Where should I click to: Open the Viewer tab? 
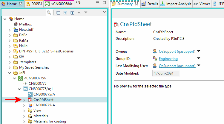[x=202, y=4]
